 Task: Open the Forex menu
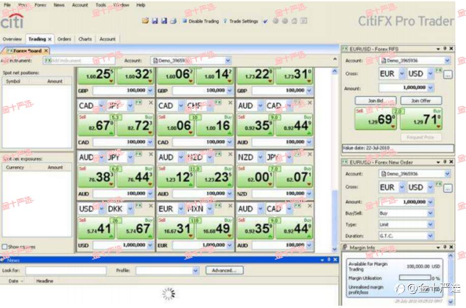coord(40,5)
